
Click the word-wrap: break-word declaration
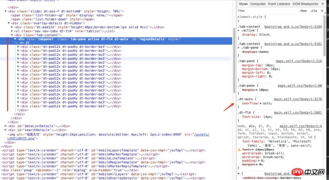(263, 157)
